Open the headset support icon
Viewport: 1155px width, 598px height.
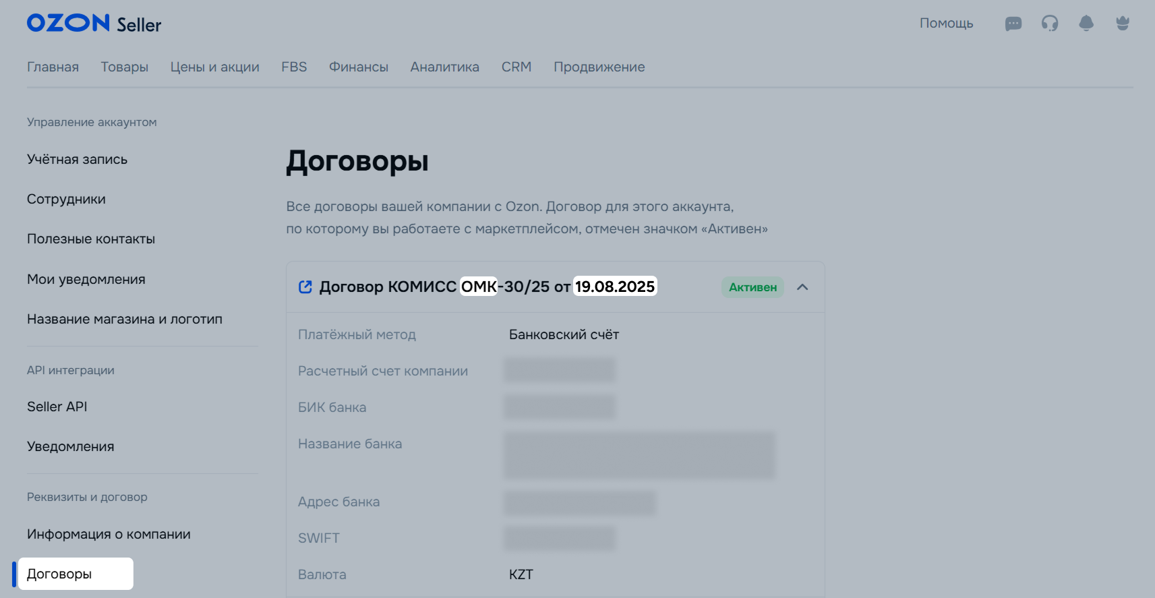coord(1050,24)
